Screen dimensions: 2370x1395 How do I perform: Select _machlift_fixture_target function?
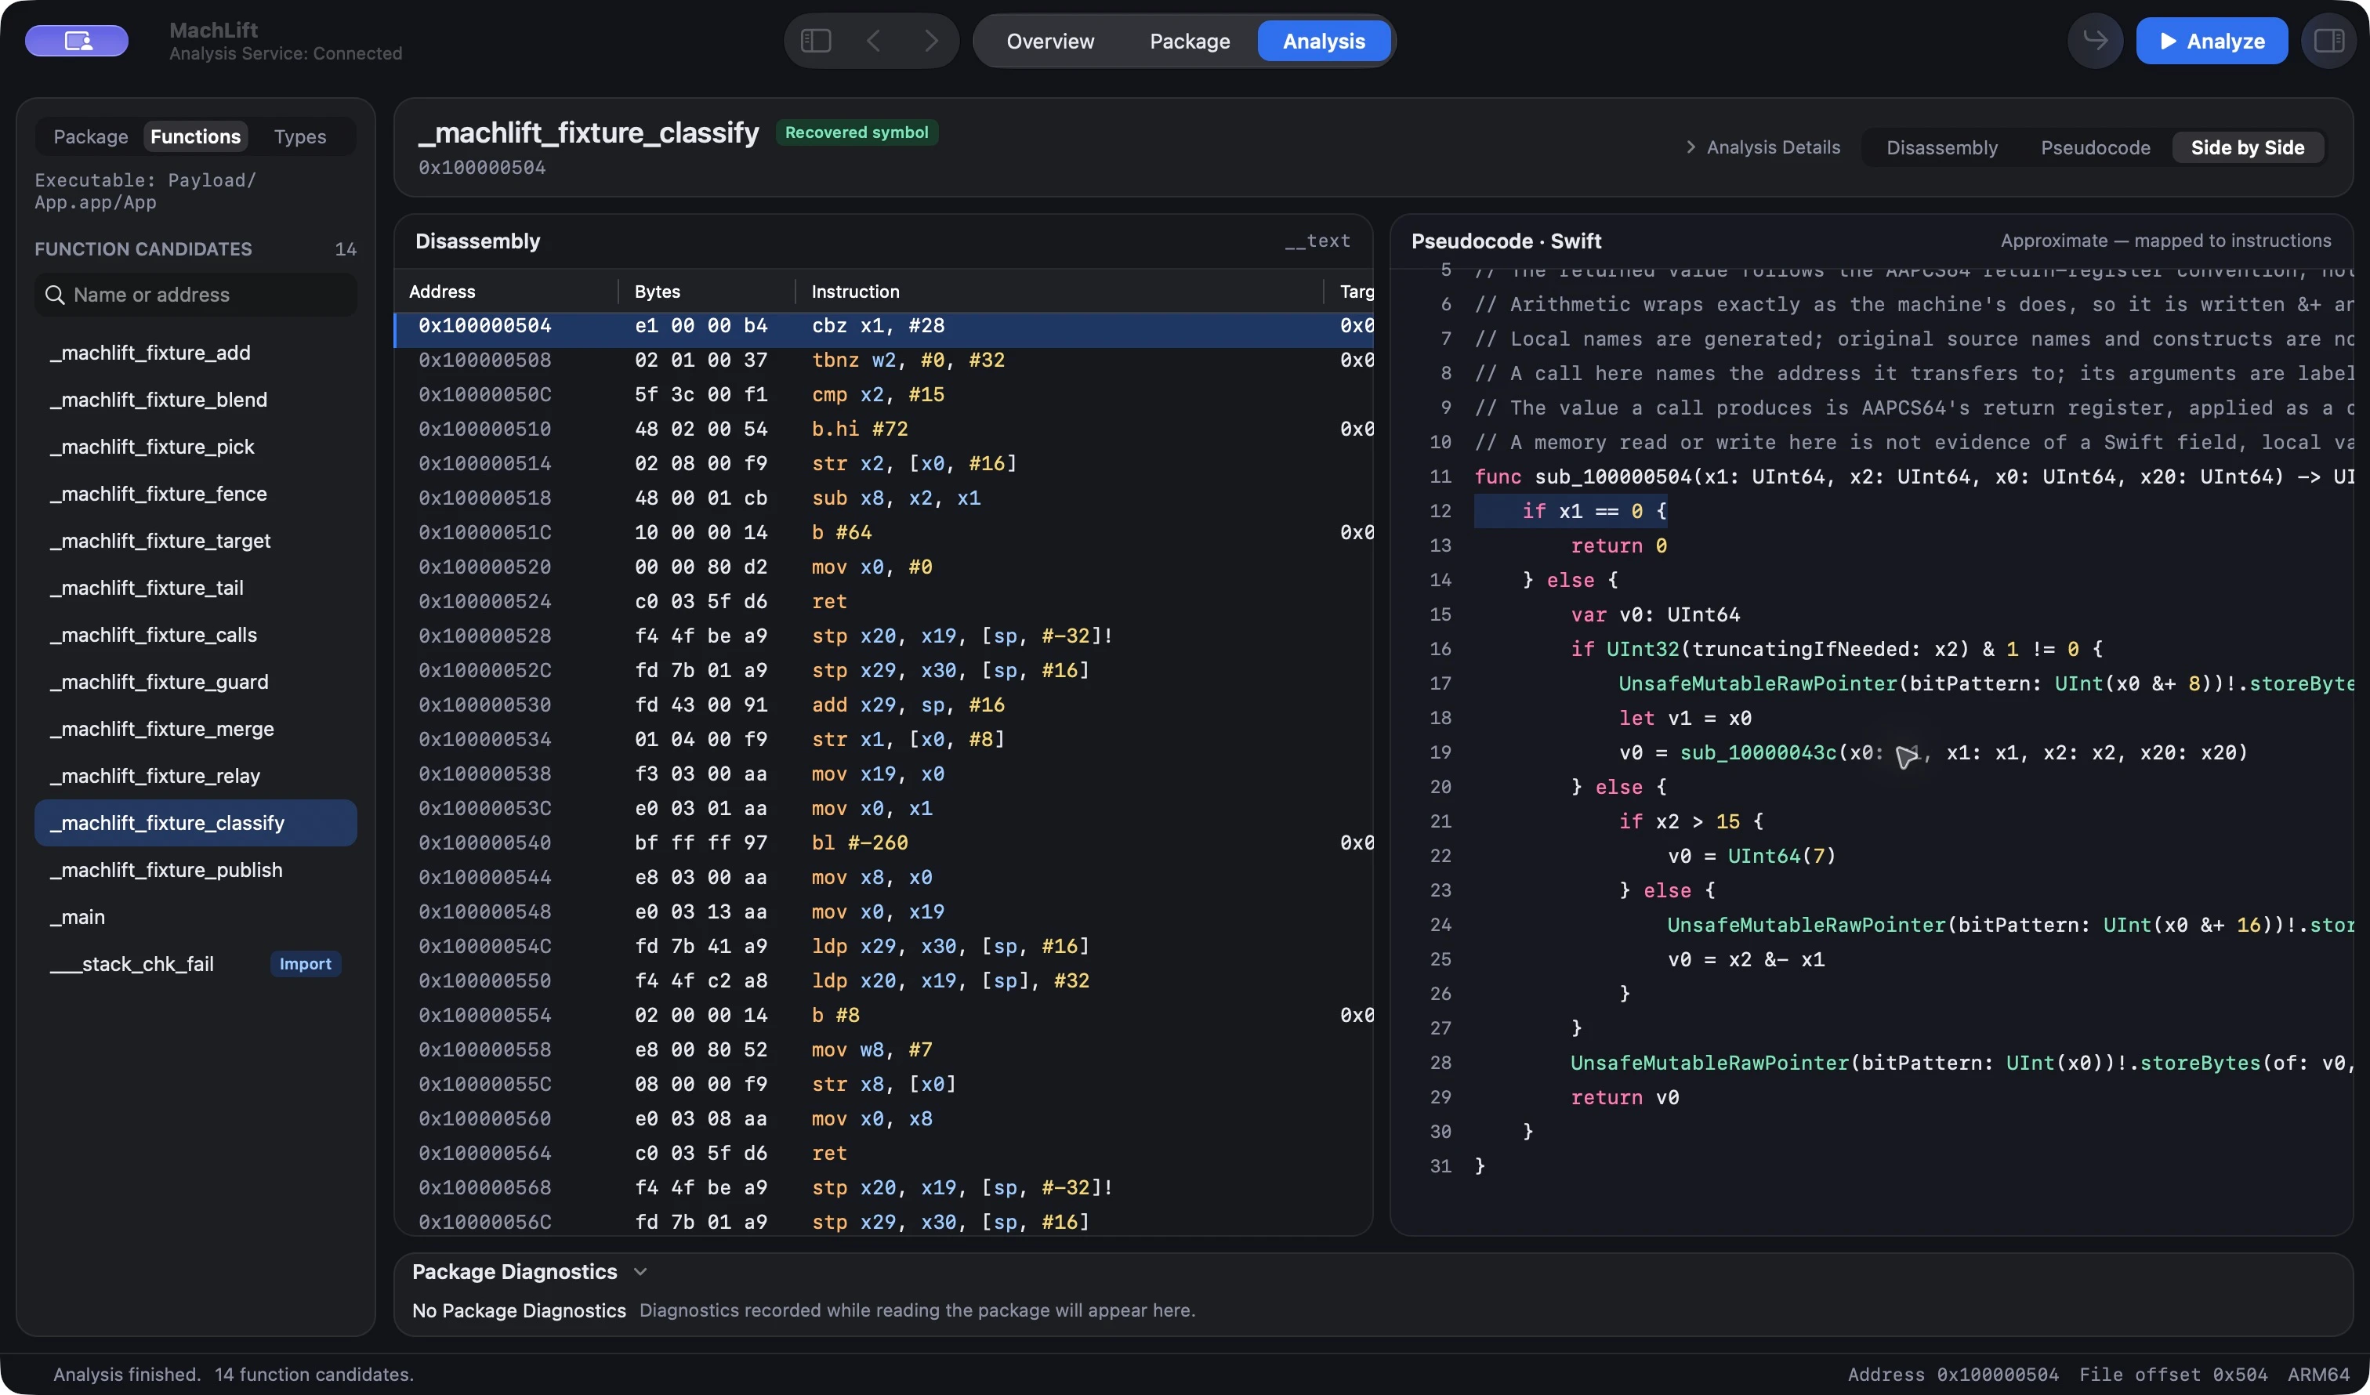coord(196,541)
